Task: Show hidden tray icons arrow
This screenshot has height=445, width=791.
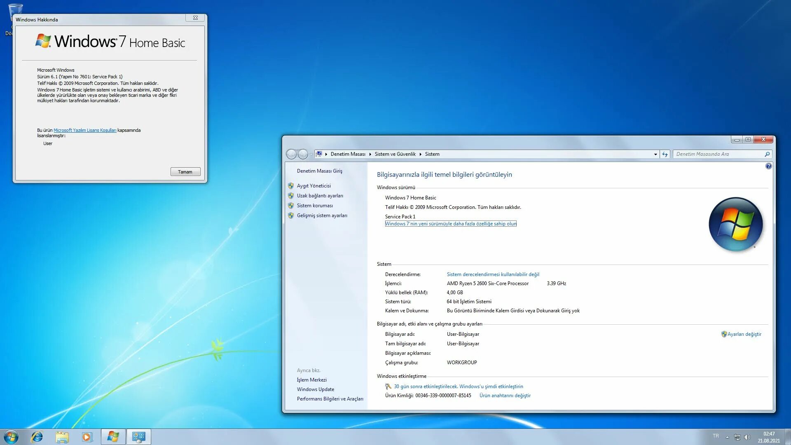Action: [x=727, y=437]
